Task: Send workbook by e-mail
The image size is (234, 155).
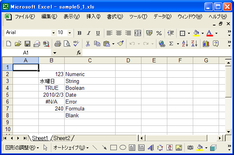Action: click(37, 44)
